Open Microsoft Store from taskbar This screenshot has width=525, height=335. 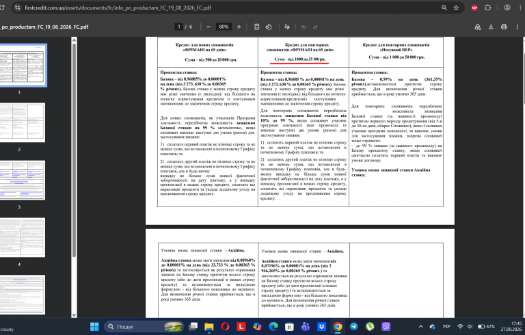tap(289, 326)
